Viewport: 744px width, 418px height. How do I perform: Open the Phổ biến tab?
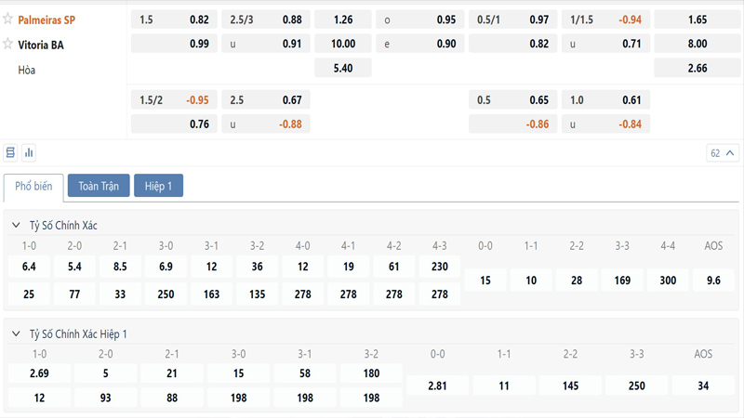pyautogui.click(x=33, y=187)
